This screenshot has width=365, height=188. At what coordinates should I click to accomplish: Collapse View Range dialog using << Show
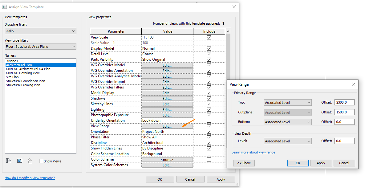(x=244, y=163)
